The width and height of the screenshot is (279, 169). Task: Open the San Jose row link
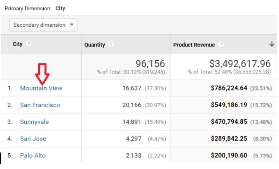point(33,139)
